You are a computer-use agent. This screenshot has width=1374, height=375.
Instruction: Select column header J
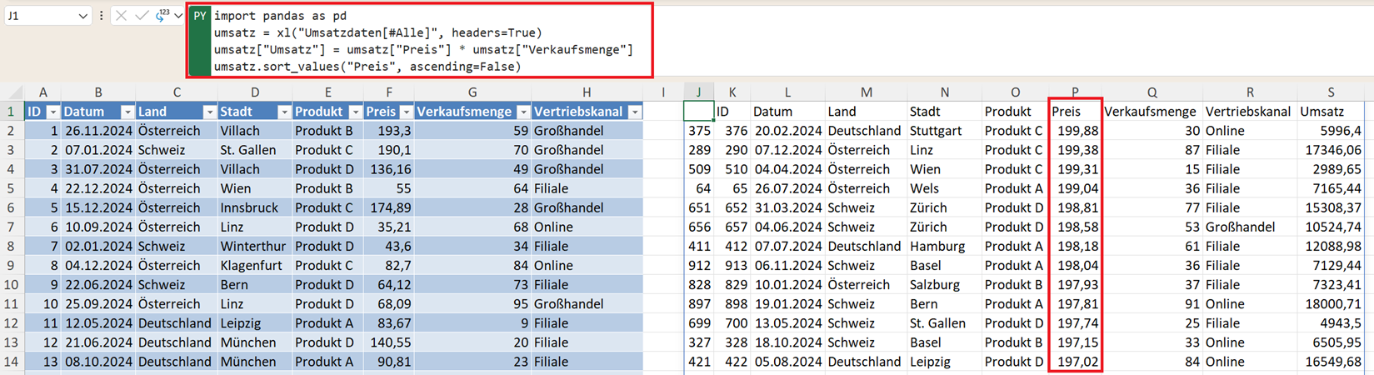(698, 92)
